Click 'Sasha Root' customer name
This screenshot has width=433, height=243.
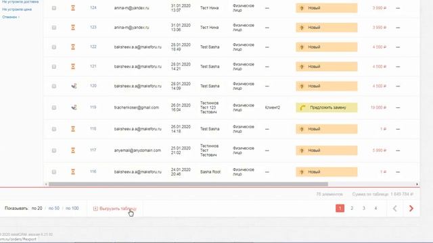point(210,172)
